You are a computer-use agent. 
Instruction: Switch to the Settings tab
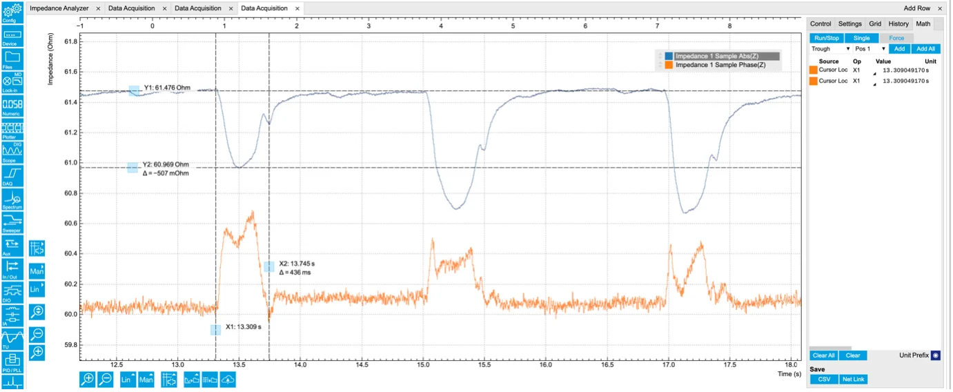click(x=850, y=23)
